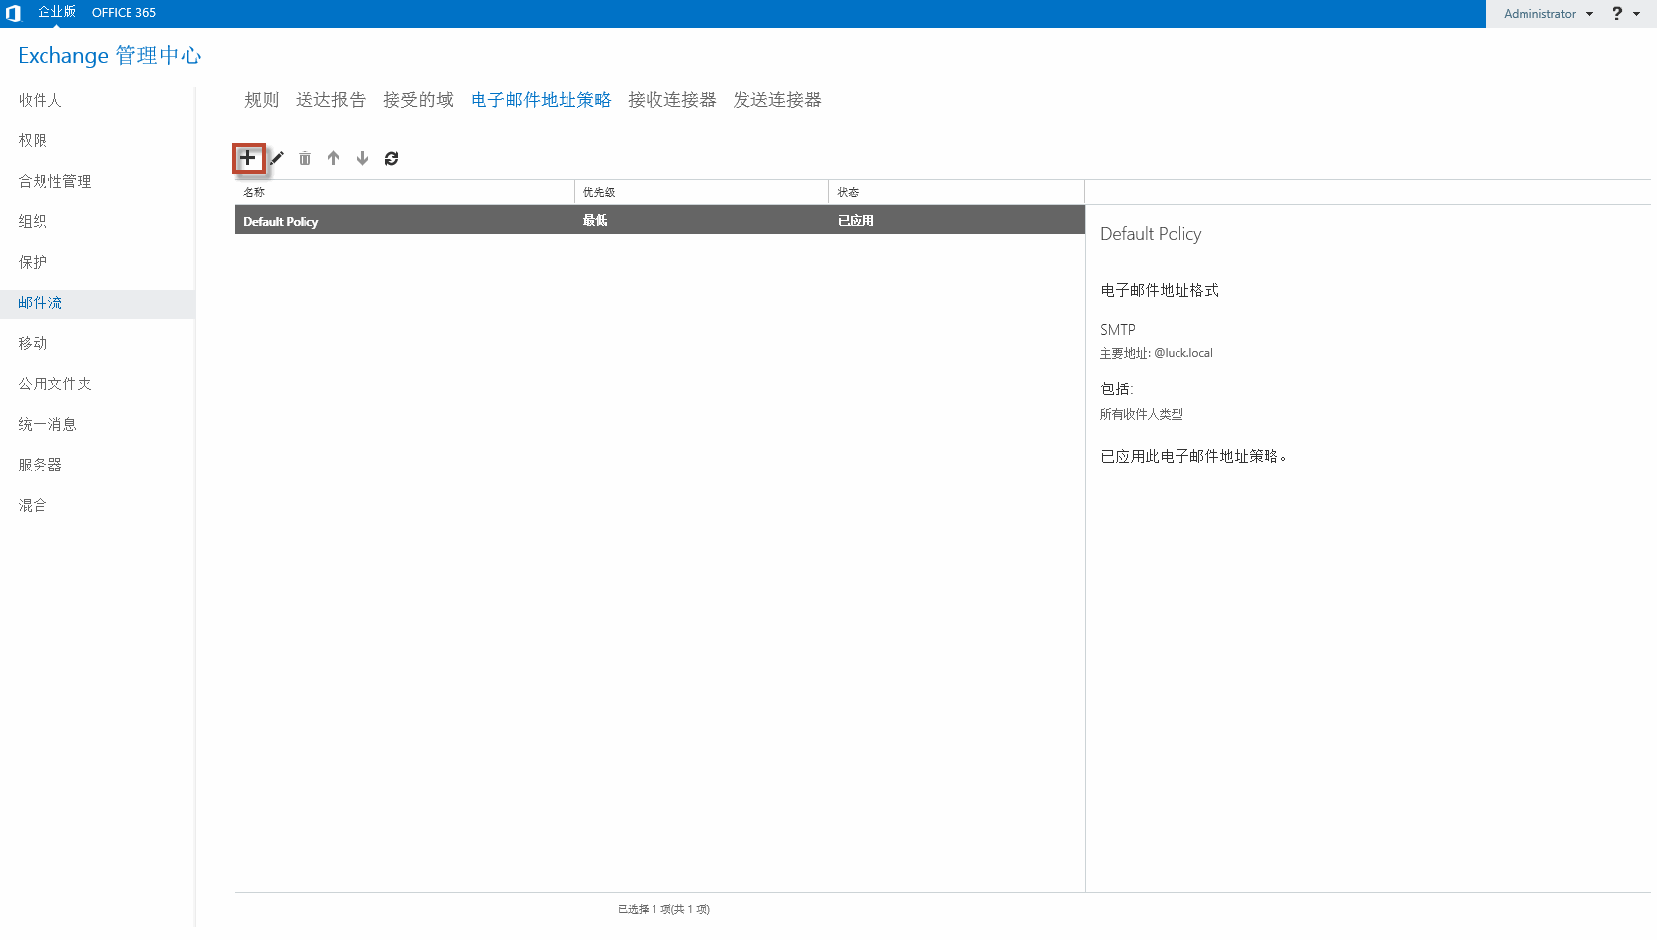Sort by the 名称 column header
1657x940 pixels.
(x=404, y=192)
